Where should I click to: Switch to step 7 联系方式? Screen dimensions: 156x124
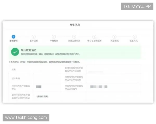134,38
